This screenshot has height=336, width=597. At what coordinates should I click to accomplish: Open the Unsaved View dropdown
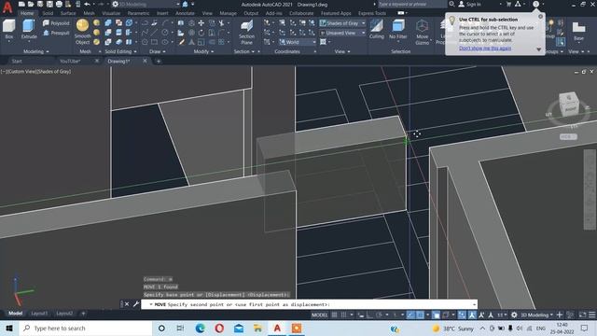(342, 33)
